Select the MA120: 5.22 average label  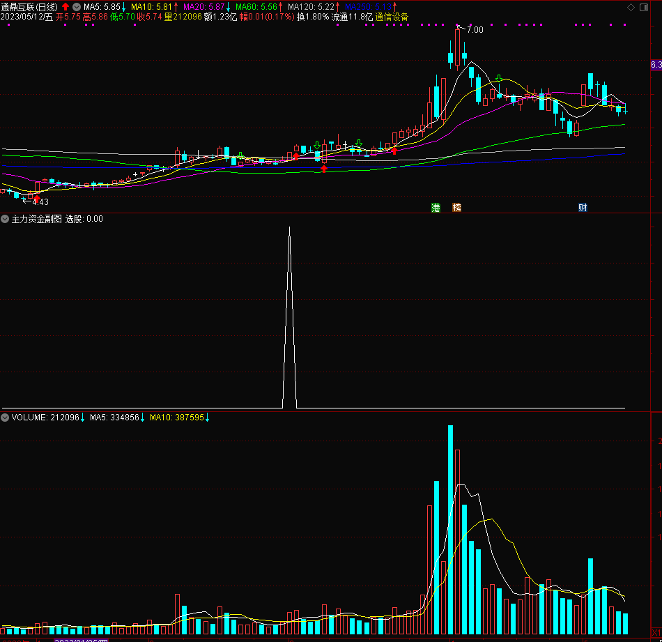(x=311, y=7)
